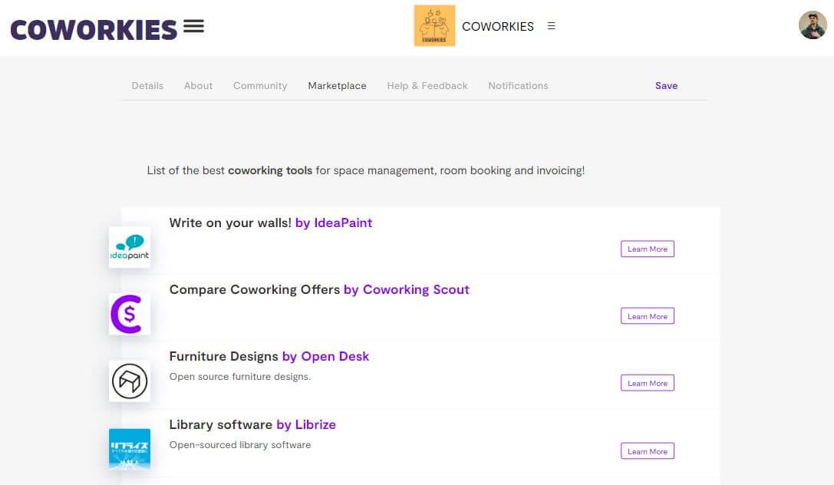This screenshot has height=485, width=834.
Task: Switch to the About tab
Action: (x=199, y=86)
